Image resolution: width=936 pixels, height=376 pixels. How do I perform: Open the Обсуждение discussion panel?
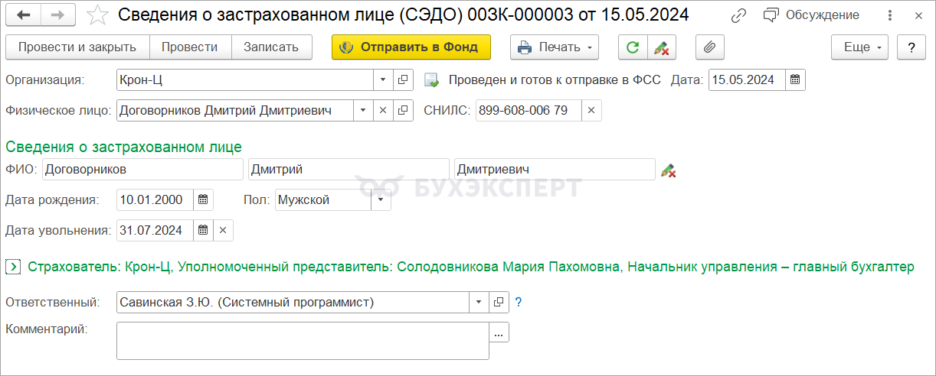[x=811, y=15]
